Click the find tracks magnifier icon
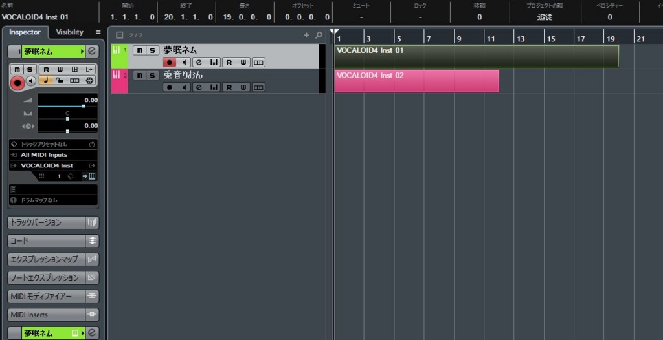This screenshot has height=340, width=663. (319, 35)
